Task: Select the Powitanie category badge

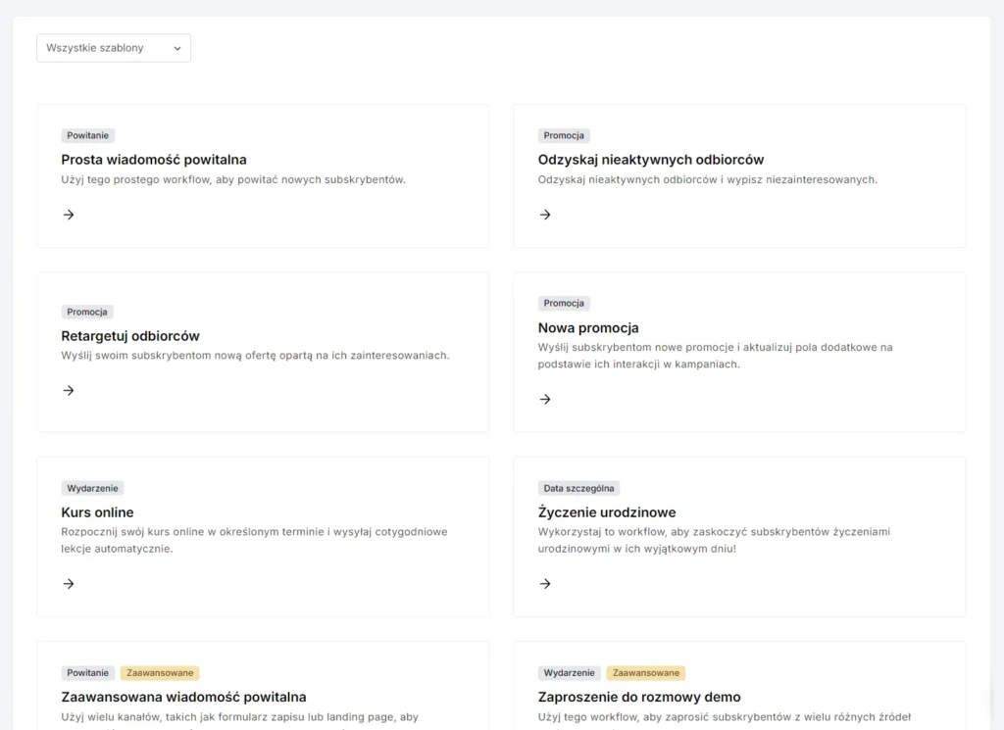Action: [87, 135]
